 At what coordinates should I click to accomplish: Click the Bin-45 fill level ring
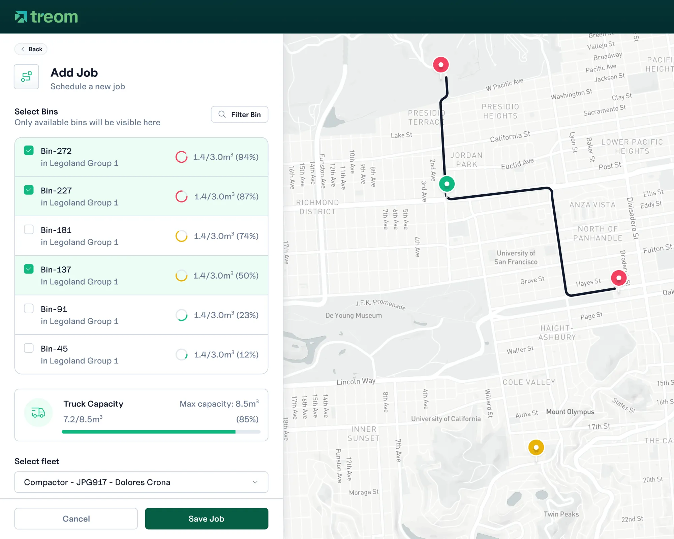pos(181,354)
